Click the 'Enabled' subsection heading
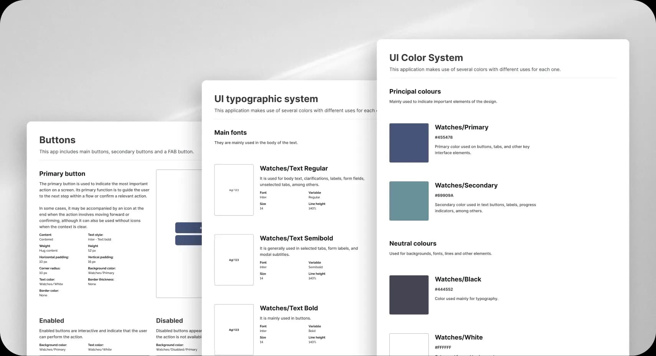This screenshot has width=656, height=356. pos(51,320)
